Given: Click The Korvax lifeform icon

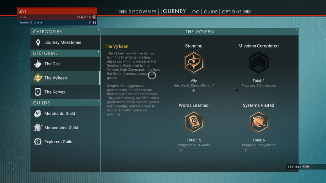Looking at the screenshot, I should click(38, 92).
